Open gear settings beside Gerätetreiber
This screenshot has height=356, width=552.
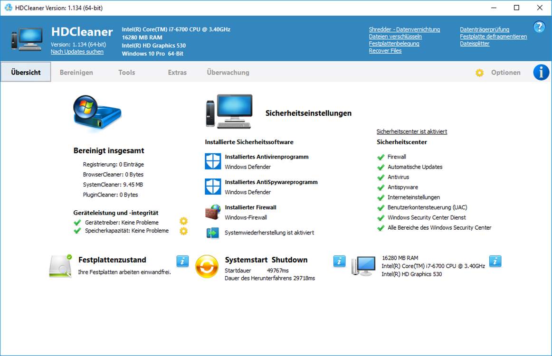click(183, 221)
